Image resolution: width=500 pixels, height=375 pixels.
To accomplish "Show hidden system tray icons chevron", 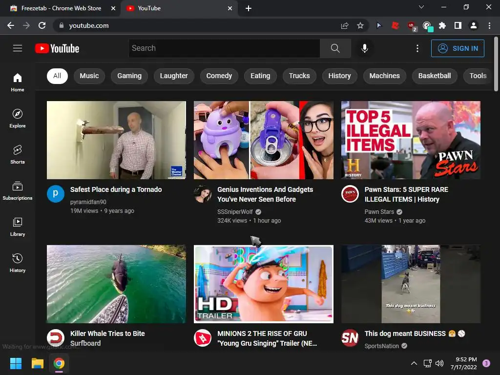I will 414,363.
